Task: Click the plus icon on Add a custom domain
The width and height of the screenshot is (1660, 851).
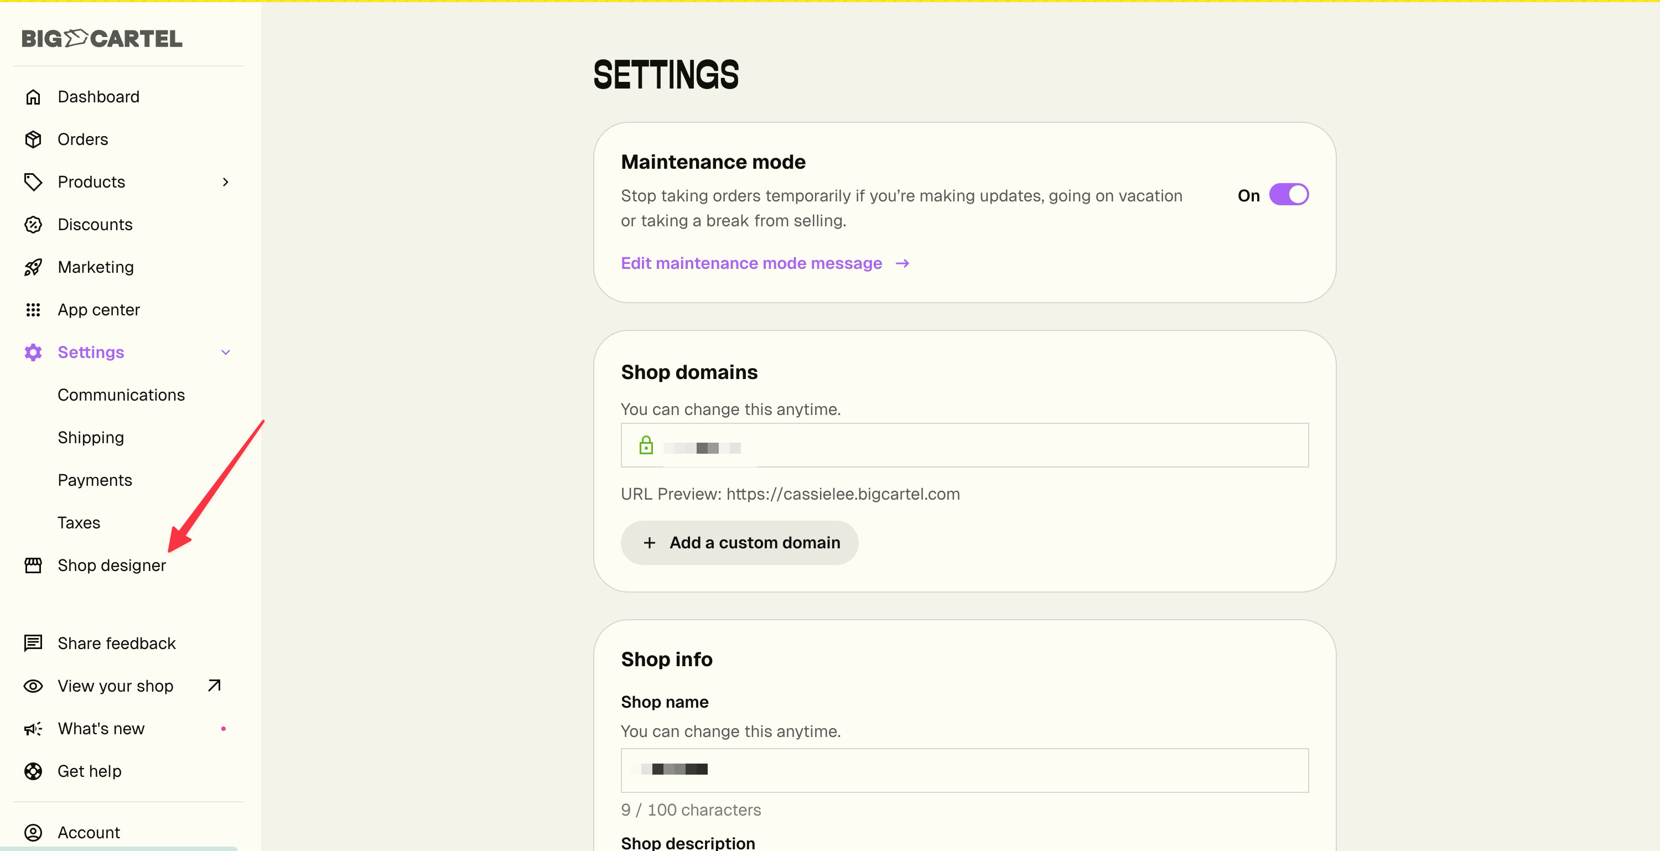Action: pos(650,543)
